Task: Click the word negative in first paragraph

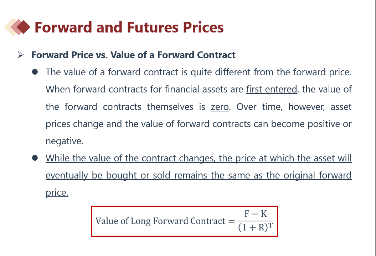Action: [x=64, y=141]
